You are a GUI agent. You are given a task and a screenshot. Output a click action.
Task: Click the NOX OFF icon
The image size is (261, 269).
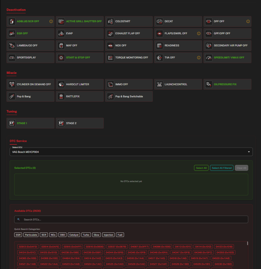(111, 46)
